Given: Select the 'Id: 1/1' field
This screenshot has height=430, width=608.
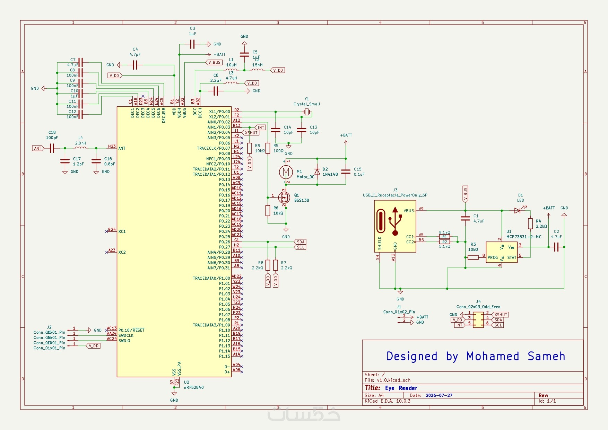Looking at the screenshot, I should click(547, 401).
